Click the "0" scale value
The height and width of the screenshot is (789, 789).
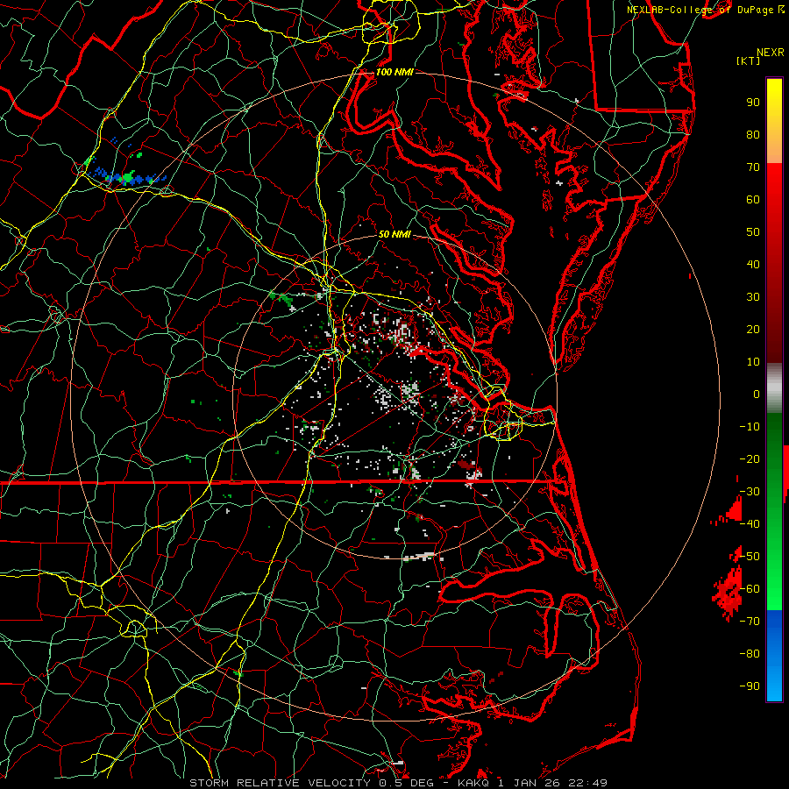(x=757, y=394)
